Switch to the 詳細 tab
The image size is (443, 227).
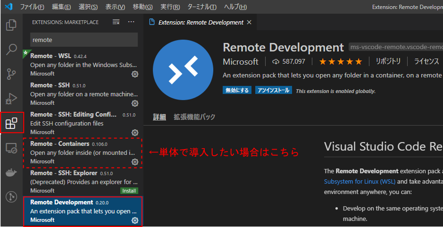point(159,117)
